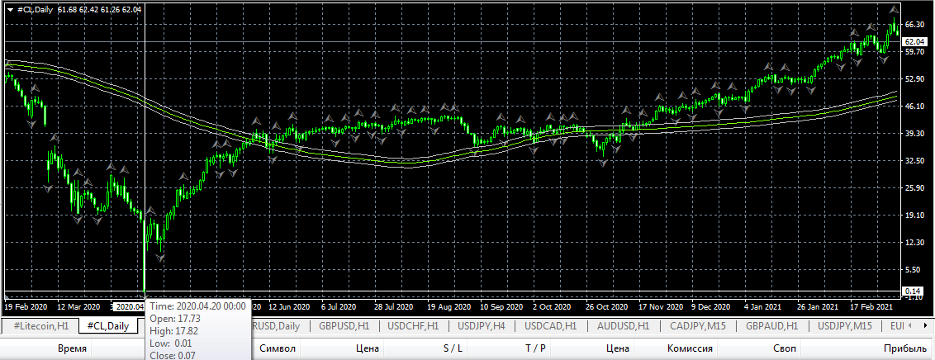Click the 17 Nov 2020 date label
The width and height of the screenshot is (935, 360).
tap(661, 307)
